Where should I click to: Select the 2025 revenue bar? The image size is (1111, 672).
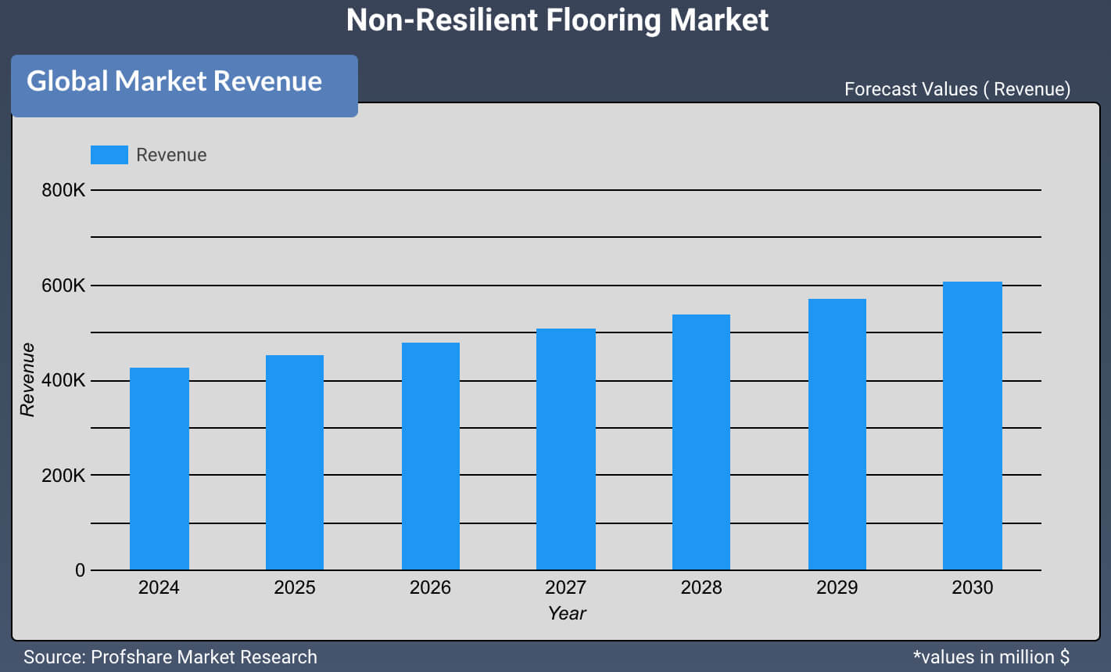[x=295, y=462]
